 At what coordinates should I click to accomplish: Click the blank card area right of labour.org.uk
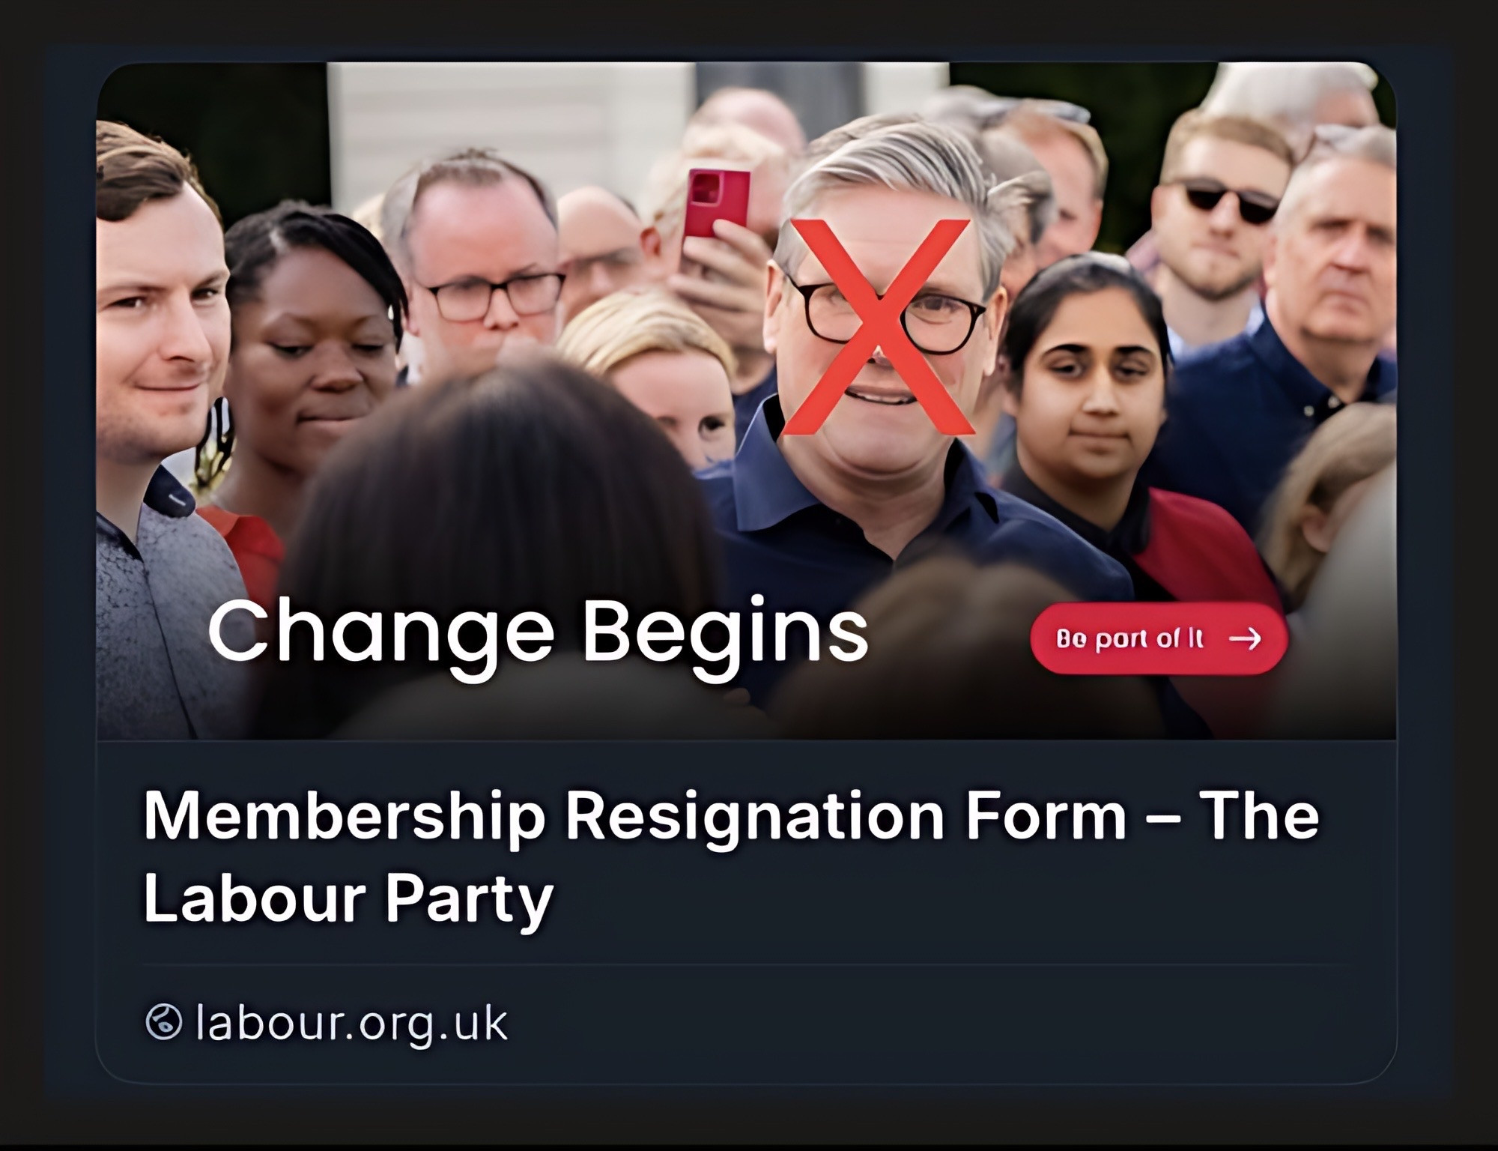[x=936, y=1023]
